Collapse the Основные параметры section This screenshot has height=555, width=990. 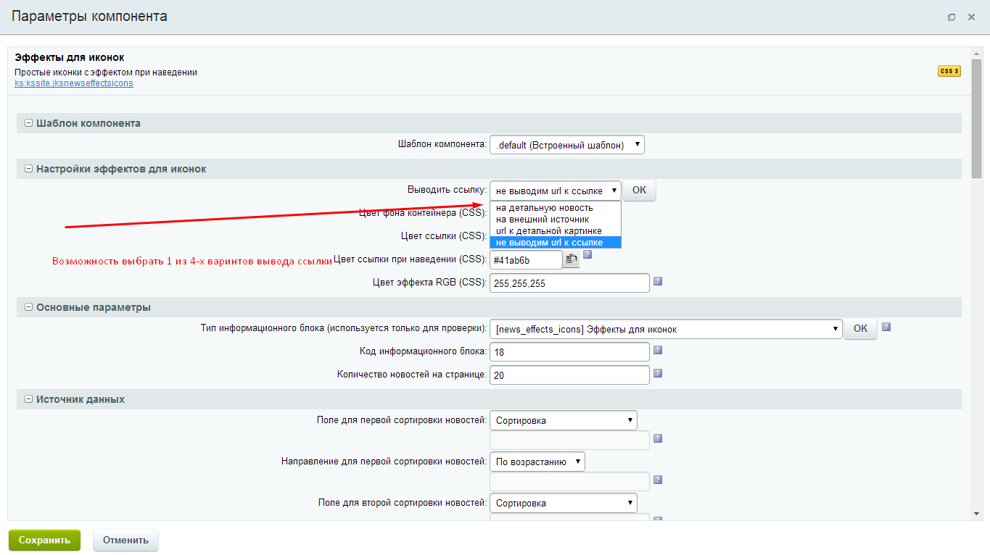(x=29, y=307)
